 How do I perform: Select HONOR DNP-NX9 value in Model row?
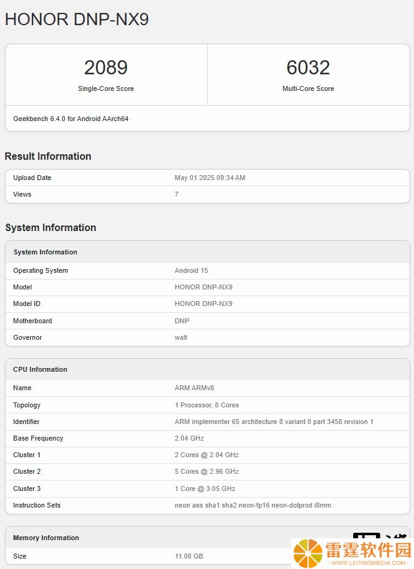[203, 287]
